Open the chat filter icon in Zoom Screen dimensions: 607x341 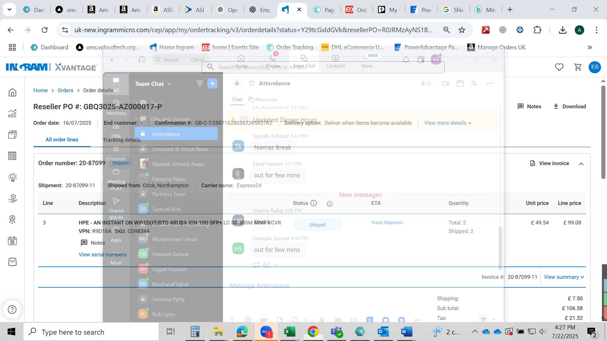tap(199, 83)
